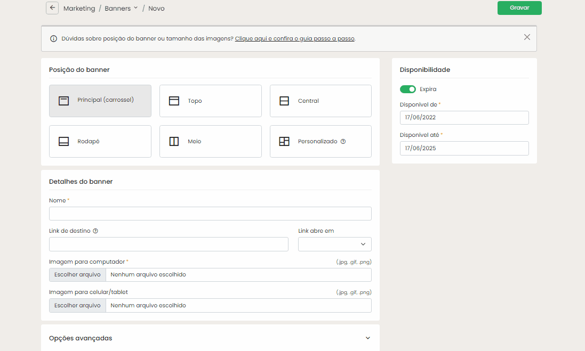Choose the Central banner position icon
This screenshot has height=351, width=585.
tap(284, 101)
